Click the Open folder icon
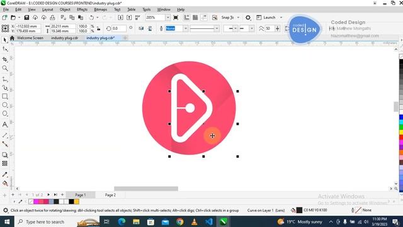Viewport: 403px width, 227px height. point(13,18)
